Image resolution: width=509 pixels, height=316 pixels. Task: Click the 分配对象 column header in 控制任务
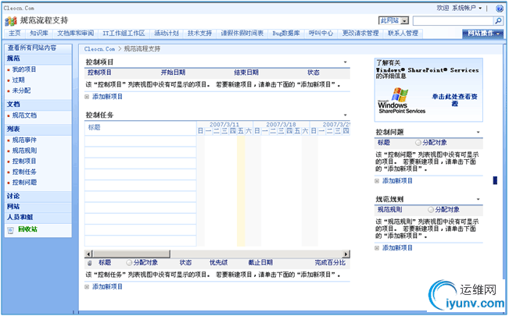[x=145, y=262]
